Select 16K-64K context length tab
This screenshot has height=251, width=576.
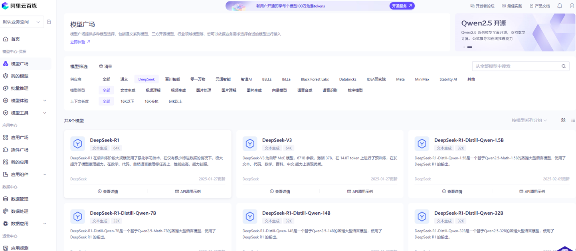point(151,102)
